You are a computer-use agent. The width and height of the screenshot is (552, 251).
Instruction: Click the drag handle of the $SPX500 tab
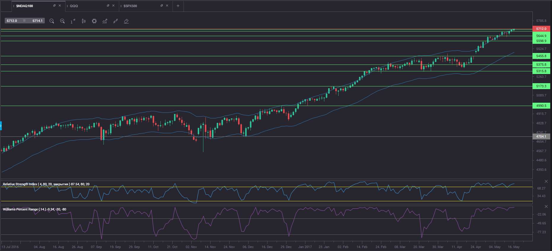coord(121,6)
